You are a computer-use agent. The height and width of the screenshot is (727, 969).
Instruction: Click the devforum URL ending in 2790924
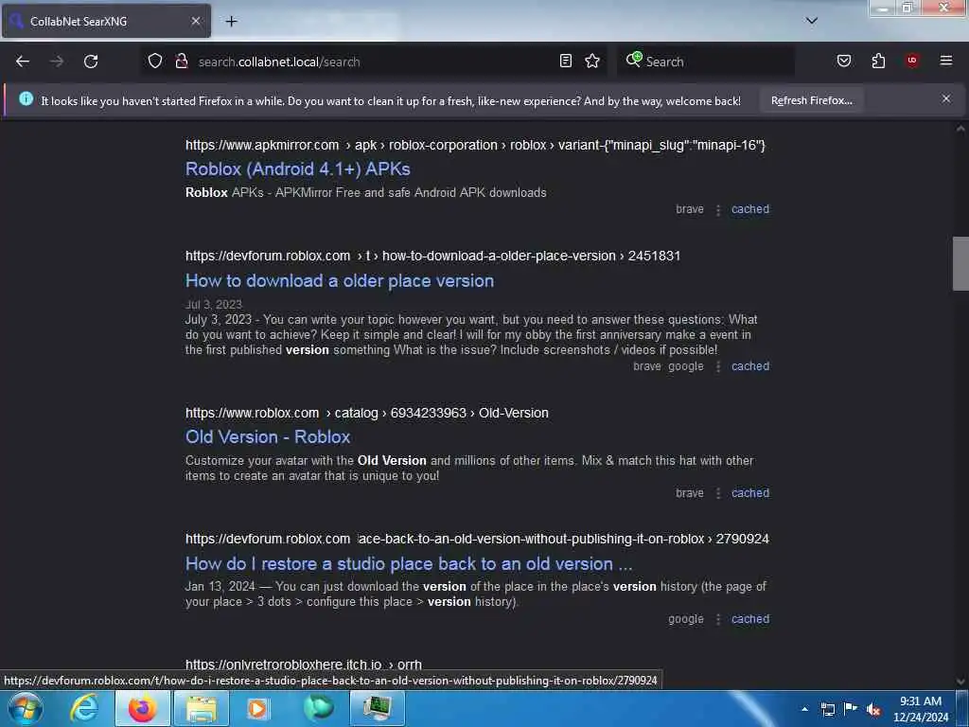477,539
